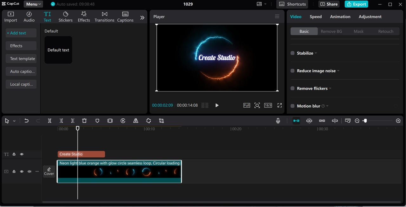The width and height of the screenshot is (406, 207).
Task: Enable the Reduce image noise checkbox
Action: click(x=292, y=71)
